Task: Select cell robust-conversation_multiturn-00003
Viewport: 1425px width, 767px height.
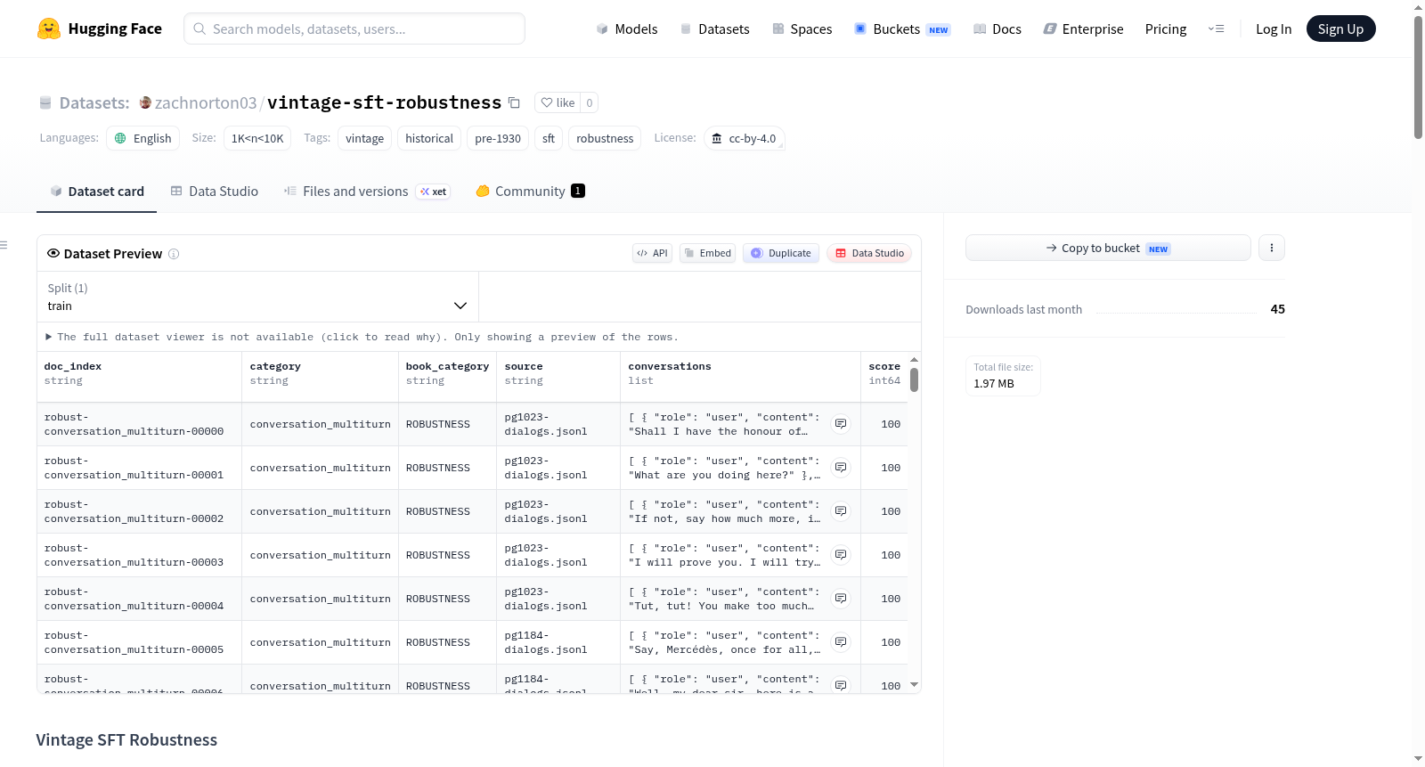Action: pyautogui.click(x=139, y=555)
